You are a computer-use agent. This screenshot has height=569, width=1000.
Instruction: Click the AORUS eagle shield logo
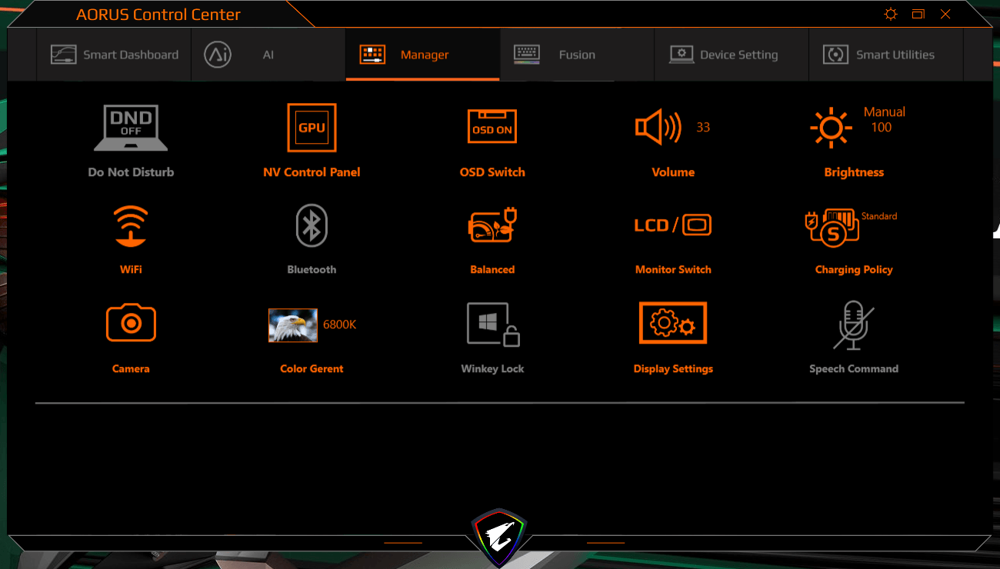click(500, 536)
